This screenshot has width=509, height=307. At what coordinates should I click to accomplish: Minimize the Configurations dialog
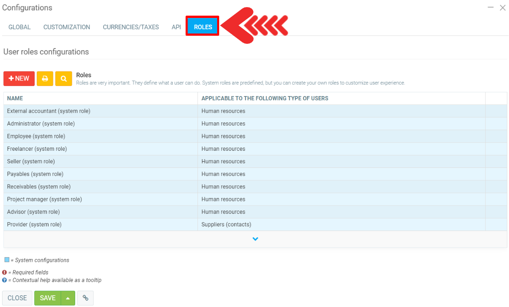[491, 8]
